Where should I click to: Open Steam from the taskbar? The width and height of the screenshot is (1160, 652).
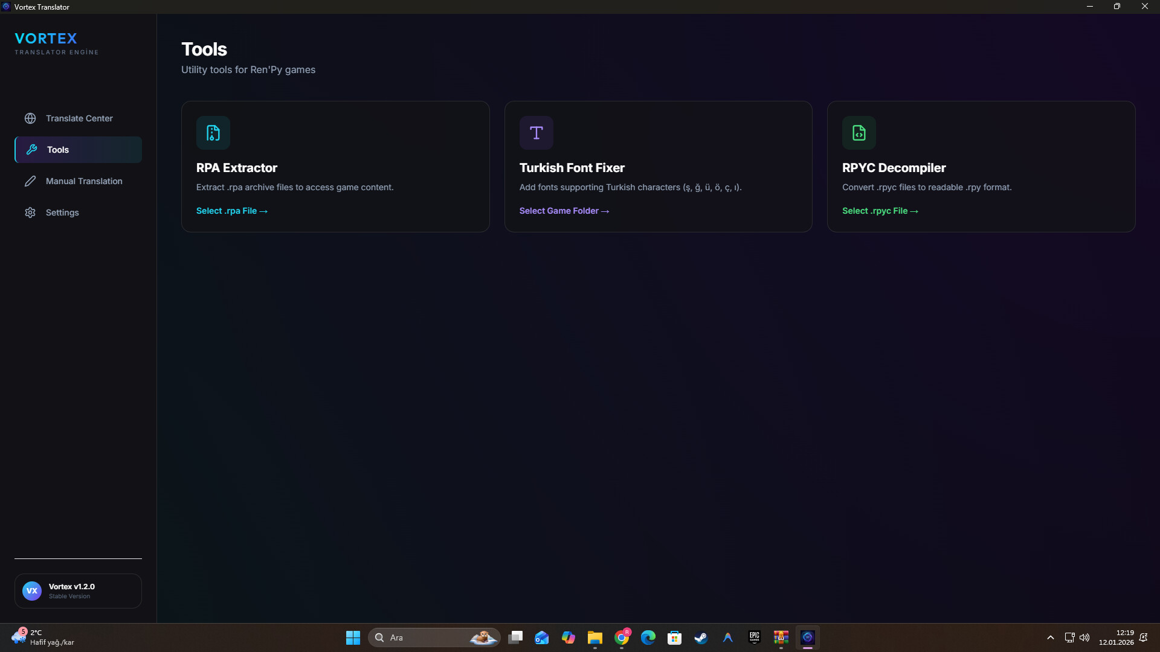[x=701, y=638]
